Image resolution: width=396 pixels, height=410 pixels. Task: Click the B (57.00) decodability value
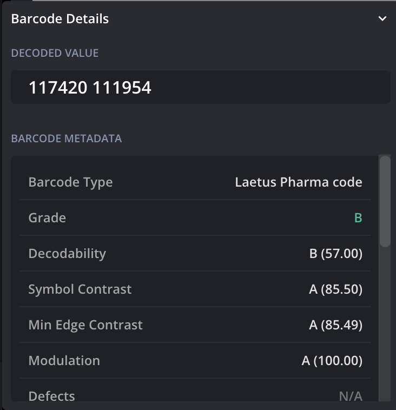pyautogui.click(x=335, y=253)
